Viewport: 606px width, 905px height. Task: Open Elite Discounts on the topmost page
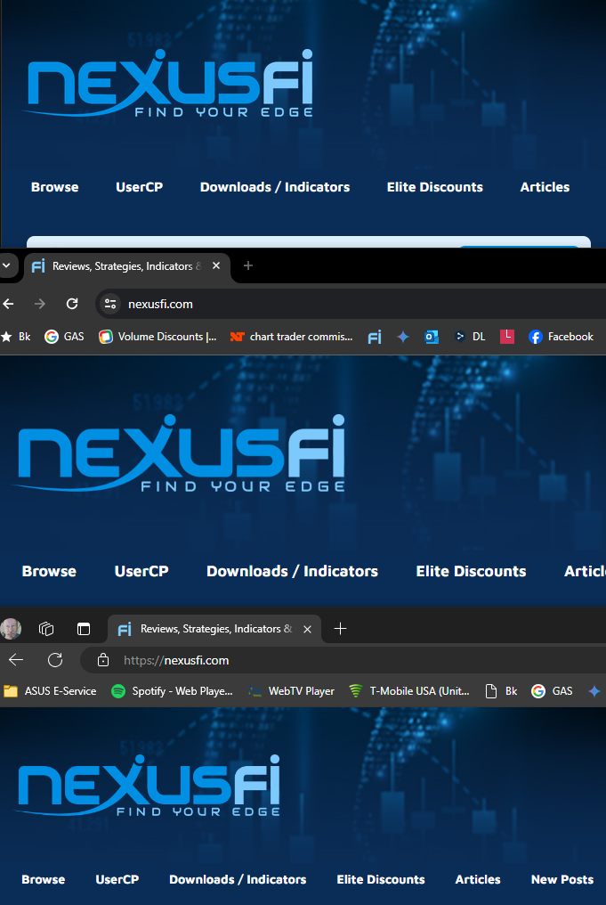click(435, 187)
